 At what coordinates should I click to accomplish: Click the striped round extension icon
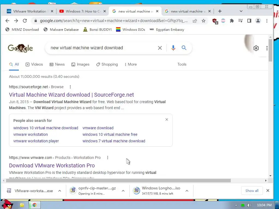point(223,21)
